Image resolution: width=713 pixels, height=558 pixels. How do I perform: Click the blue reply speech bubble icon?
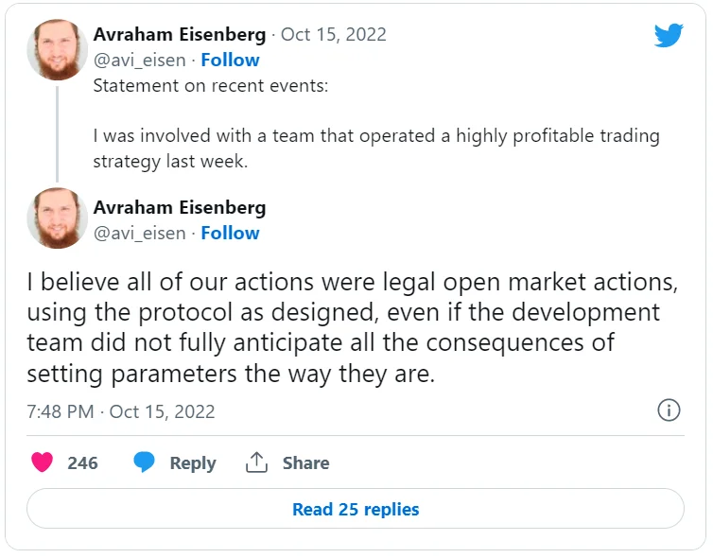[144, 462]
